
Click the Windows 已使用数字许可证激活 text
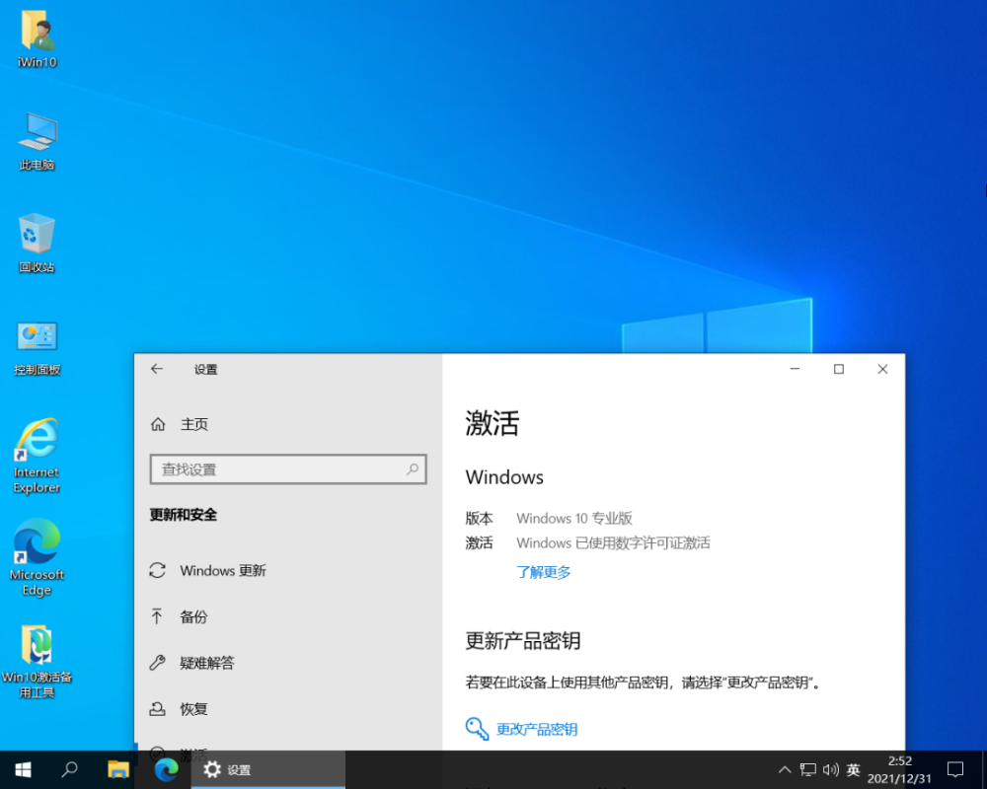pyautogui.click(x=613, y=543)
